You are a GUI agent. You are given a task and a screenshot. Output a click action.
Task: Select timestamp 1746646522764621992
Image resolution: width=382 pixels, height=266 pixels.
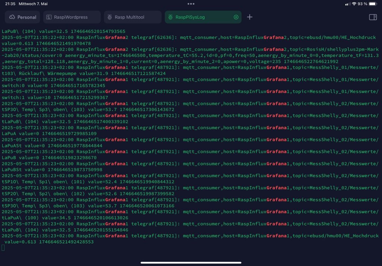click(311, 61)
